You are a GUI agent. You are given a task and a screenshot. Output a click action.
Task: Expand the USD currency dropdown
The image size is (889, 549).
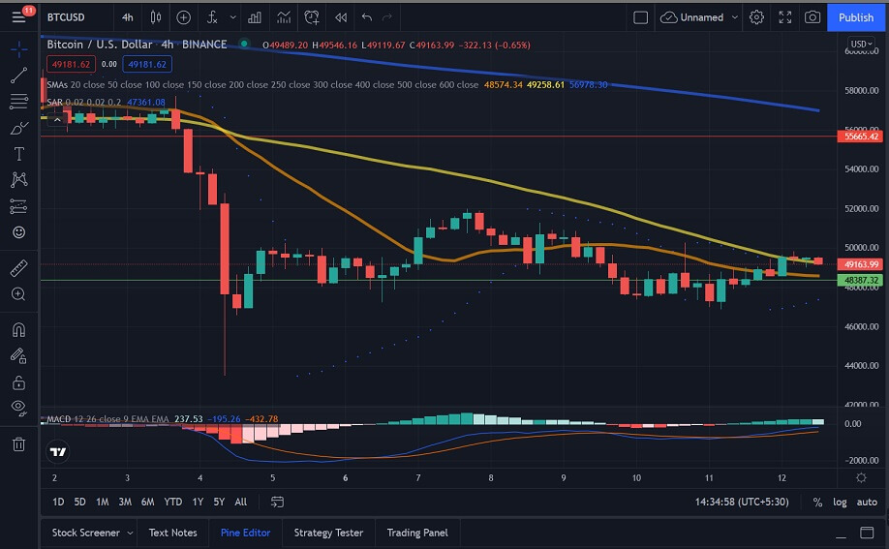click(860, 45)
